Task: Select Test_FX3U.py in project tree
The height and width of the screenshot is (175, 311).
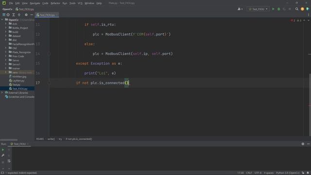Action: coord(18,88)
